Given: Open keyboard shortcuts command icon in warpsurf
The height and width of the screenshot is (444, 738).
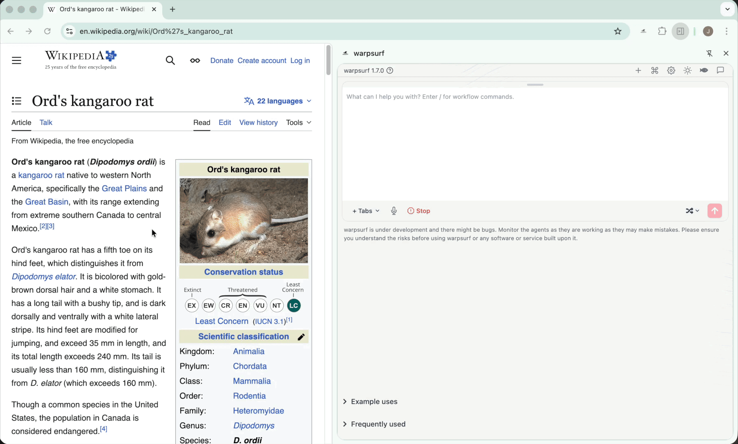Looking at the screenshot, I should [x=655, y=70].
